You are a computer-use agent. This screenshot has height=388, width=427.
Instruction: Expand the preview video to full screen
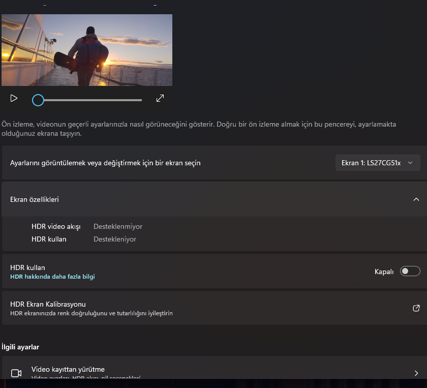(x=160, y=98)
